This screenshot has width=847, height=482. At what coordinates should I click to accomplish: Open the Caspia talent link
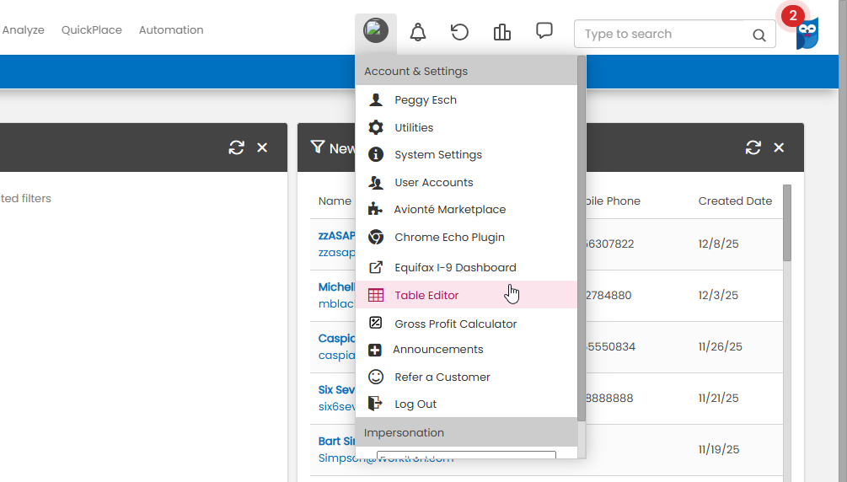tap(336, 338)
